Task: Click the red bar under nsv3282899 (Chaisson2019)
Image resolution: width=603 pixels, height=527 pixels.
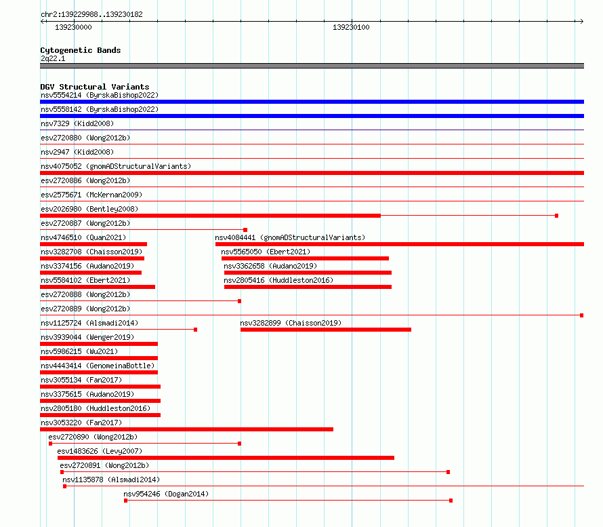Action: click(x=326, y=330)
